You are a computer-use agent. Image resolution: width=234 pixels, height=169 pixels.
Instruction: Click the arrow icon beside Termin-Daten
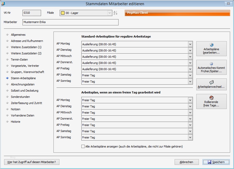pyautogui.click(x=7, y=60)
